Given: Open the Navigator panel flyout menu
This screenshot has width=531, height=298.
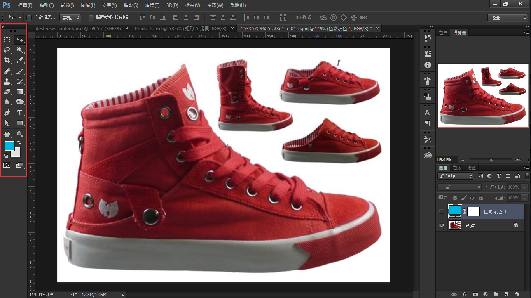Looking at the screenshot, I should (526, 33).
